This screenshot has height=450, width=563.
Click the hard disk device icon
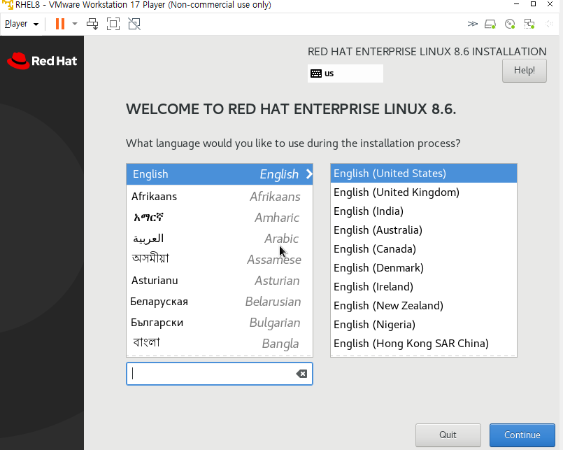coord(490,24)
